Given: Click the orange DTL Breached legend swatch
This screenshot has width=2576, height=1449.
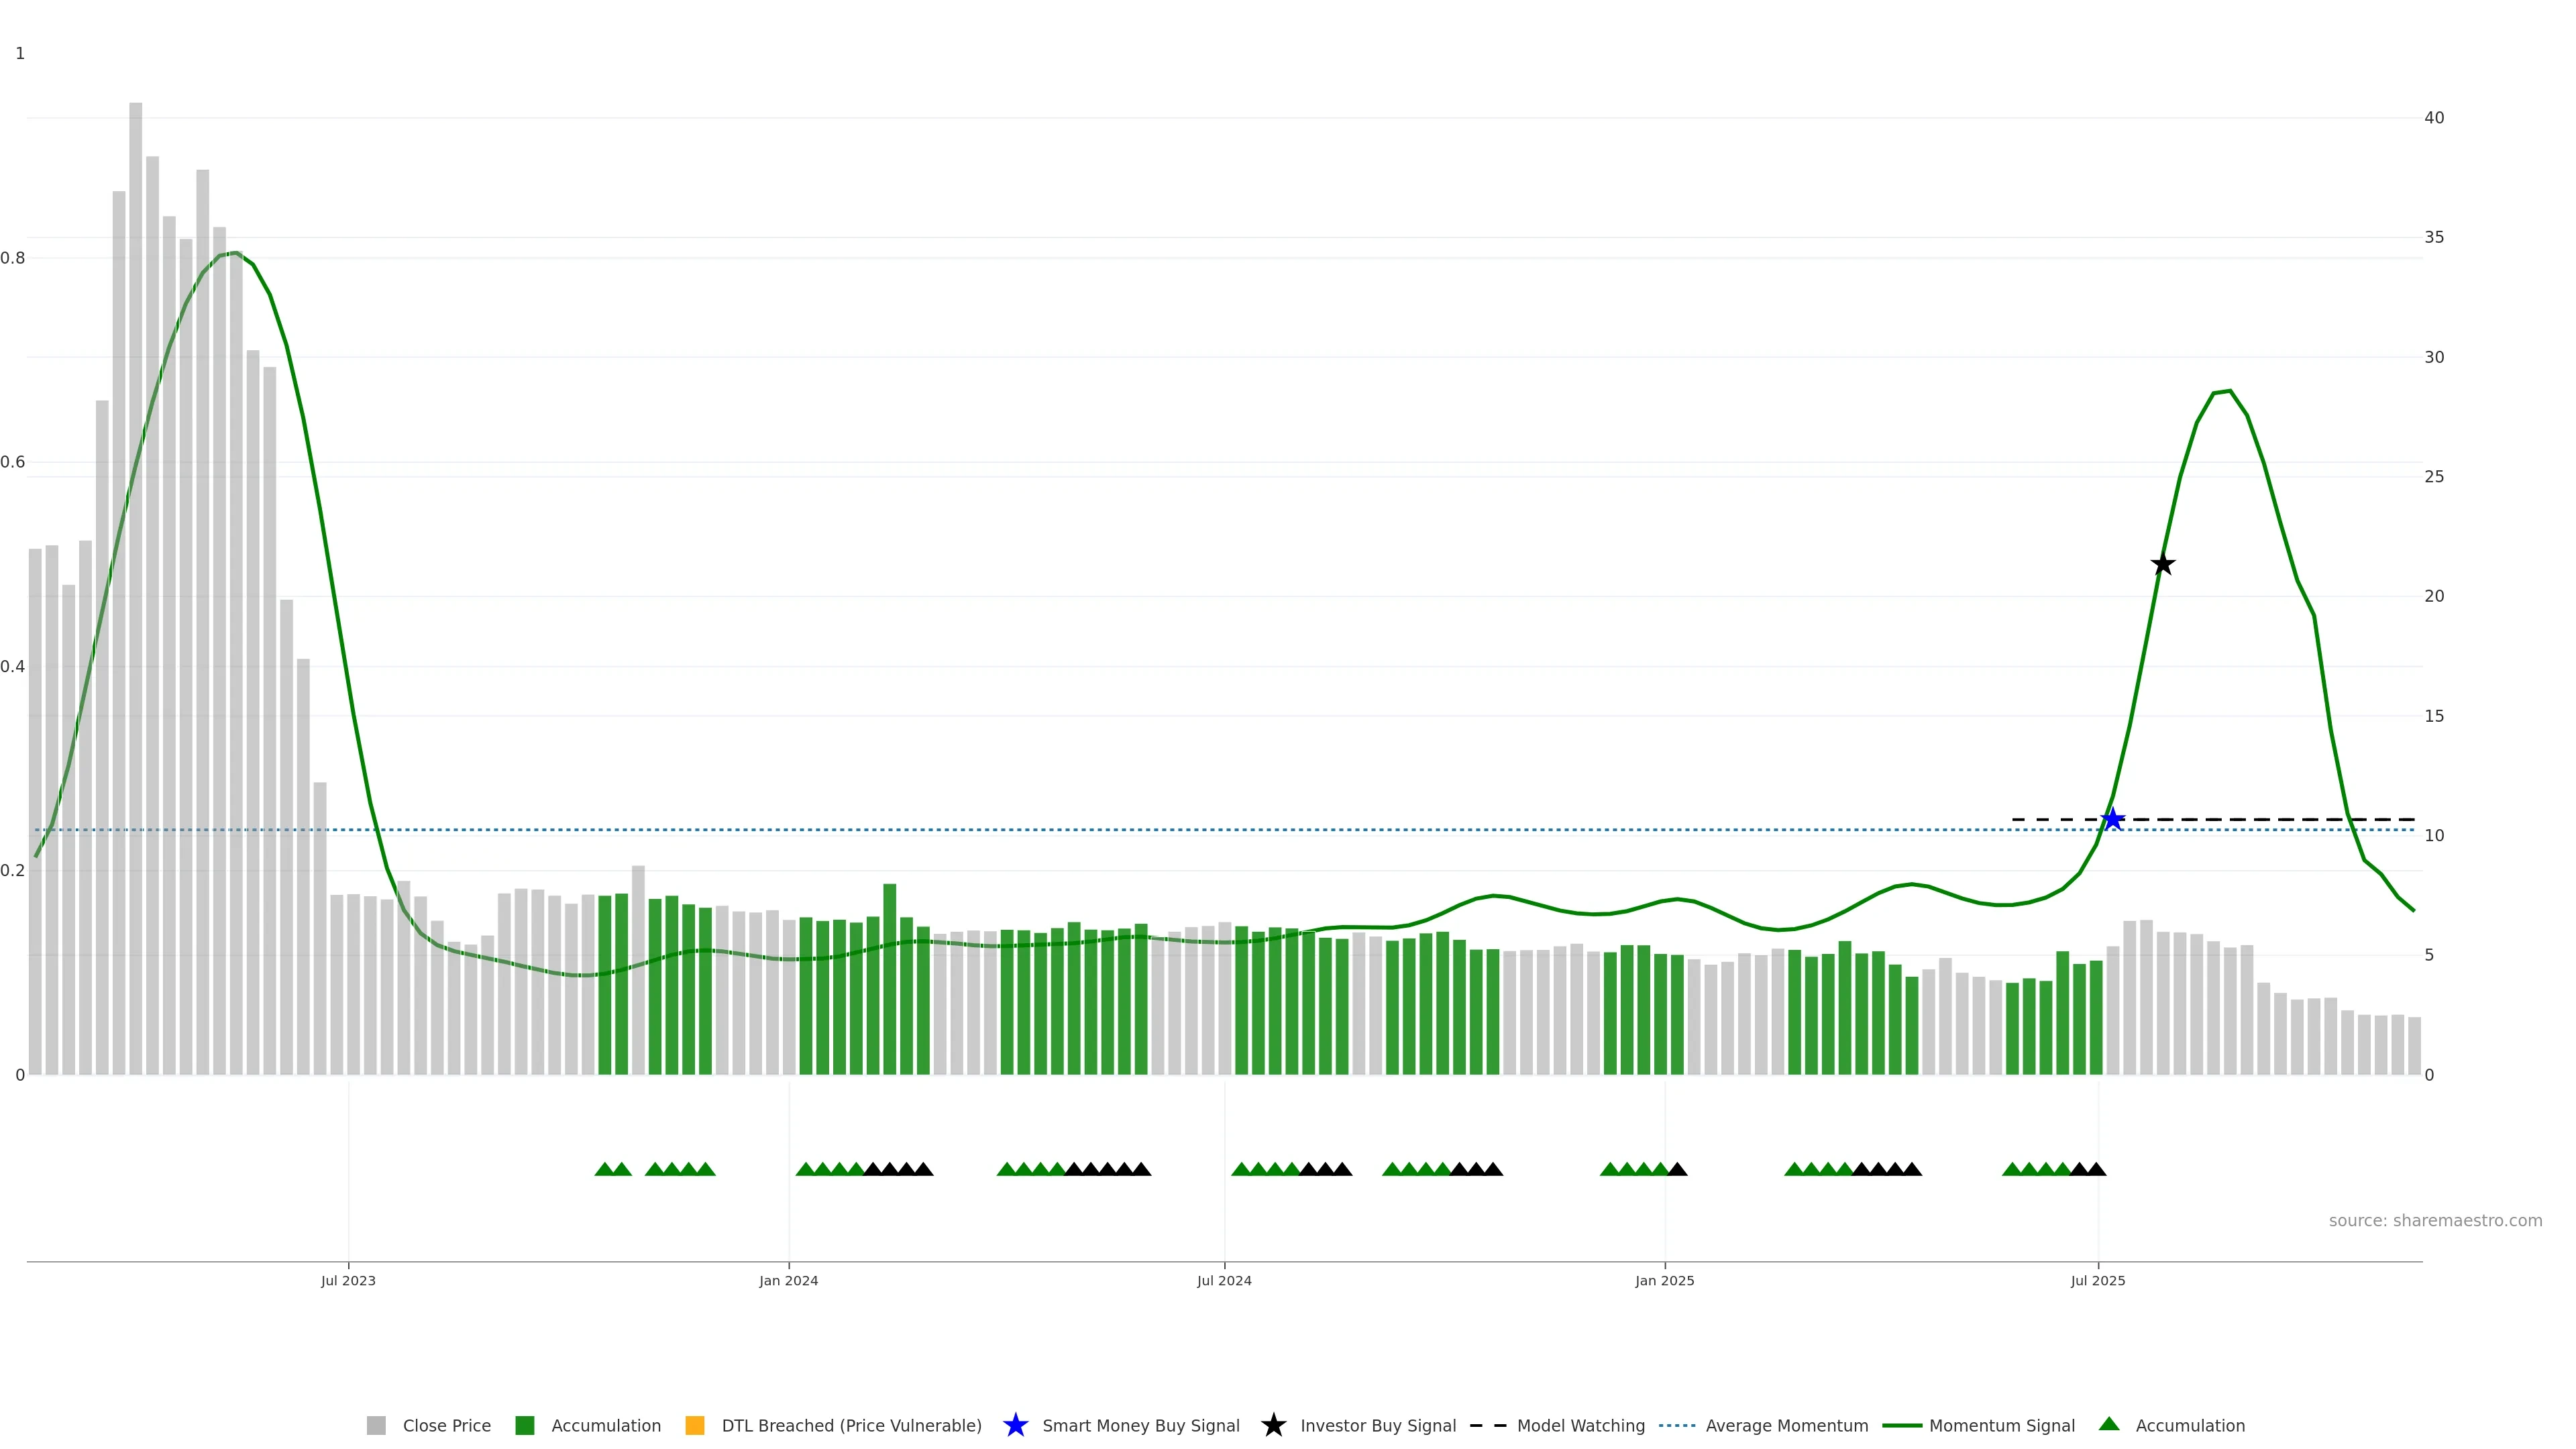Looking at the screenshot, I should [x=695, y=1425].
